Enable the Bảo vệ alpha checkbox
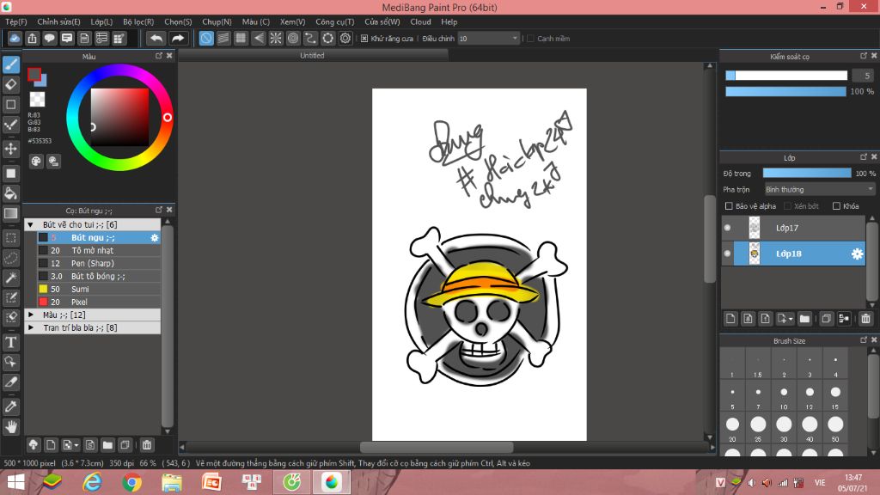The width and height of the screenshot is (880, 495). pos(729,206)
